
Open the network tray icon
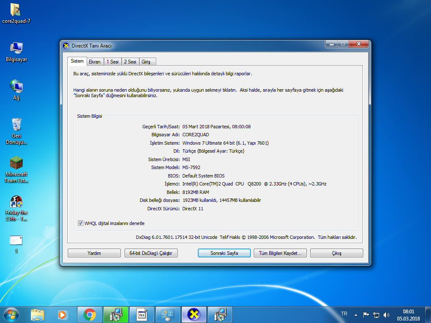[x=376, y=315]
